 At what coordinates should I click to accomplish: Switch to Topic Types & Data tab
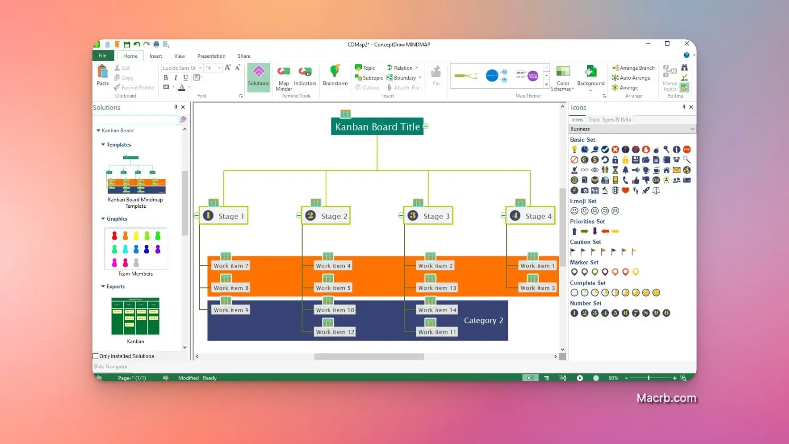point(610,120)
